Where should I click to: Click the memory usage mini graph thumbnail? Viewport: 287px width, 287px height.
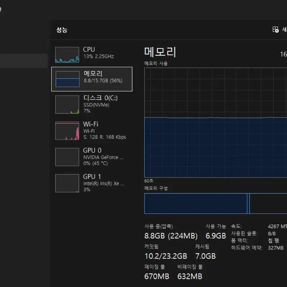click(x=67, y=79)
